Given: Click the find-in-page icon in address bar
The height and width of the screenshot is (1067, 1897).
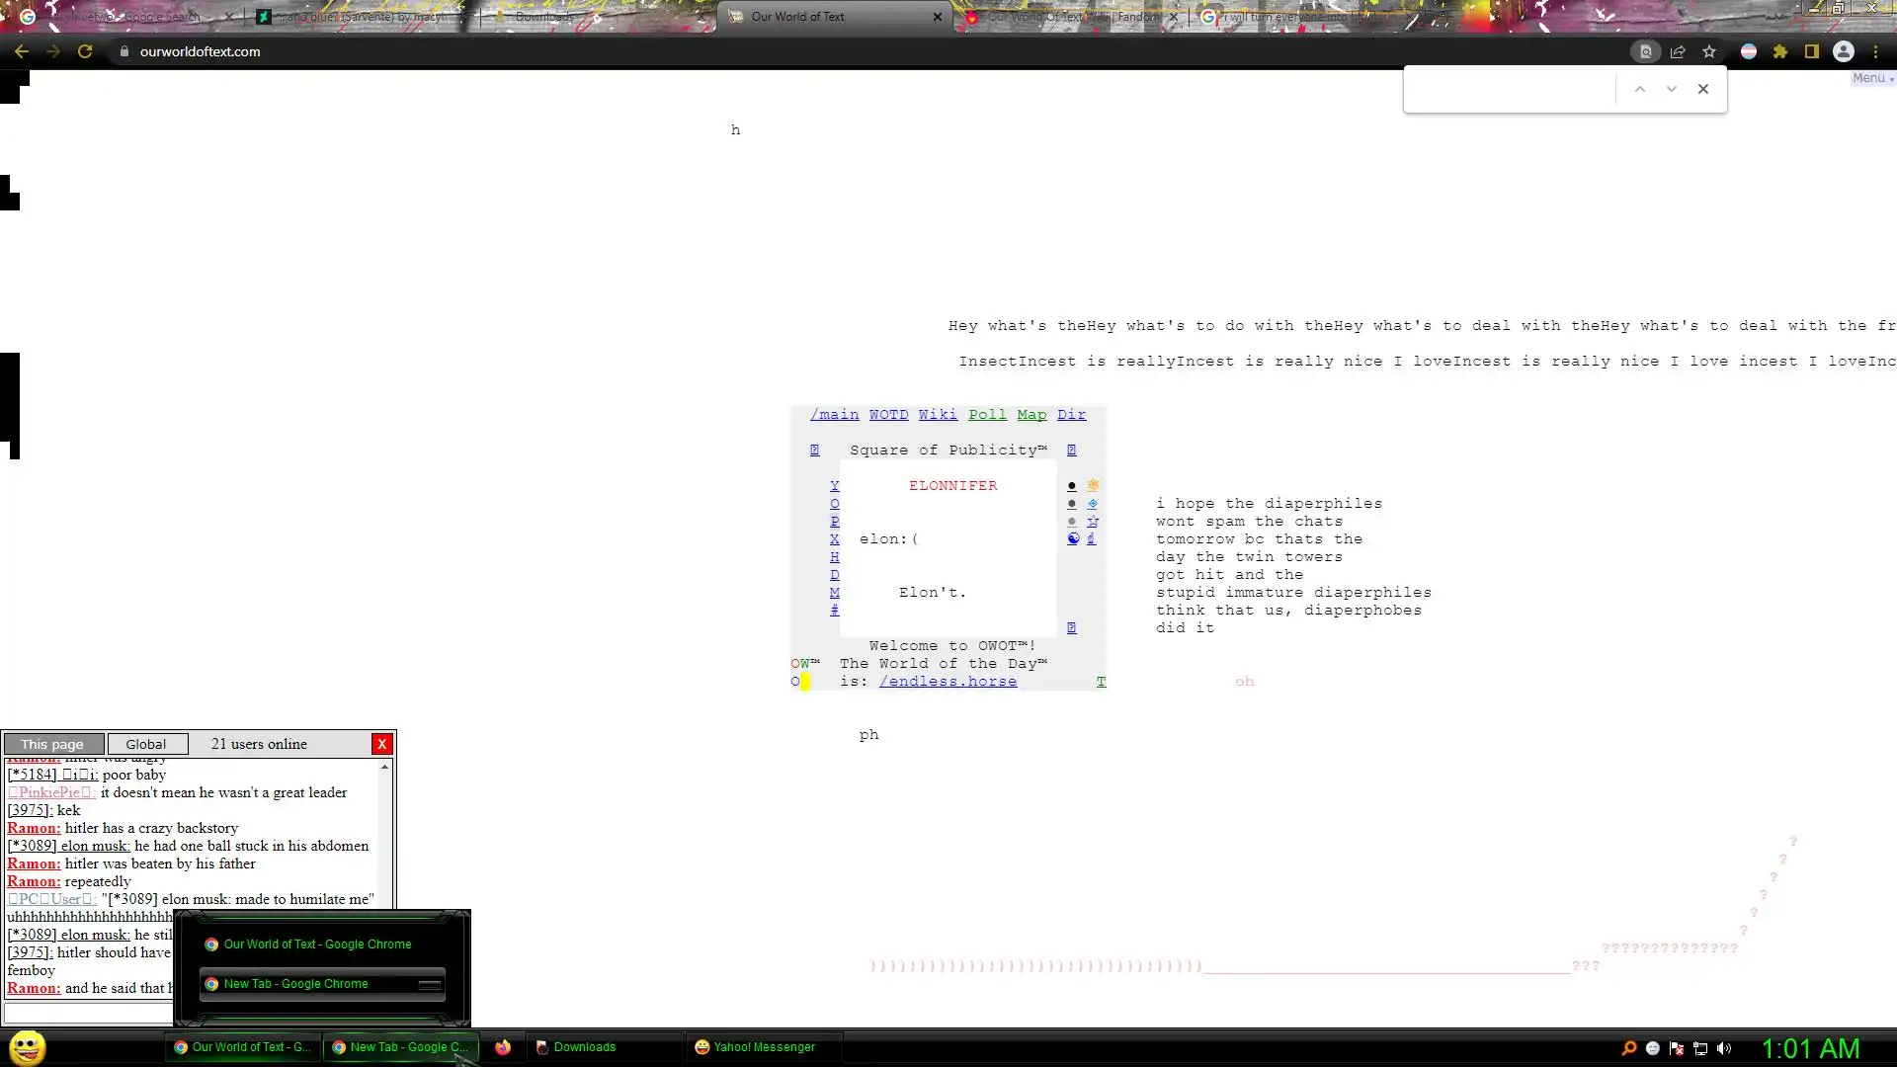Looking at the screenshot, I should [x=1645, y=51].
